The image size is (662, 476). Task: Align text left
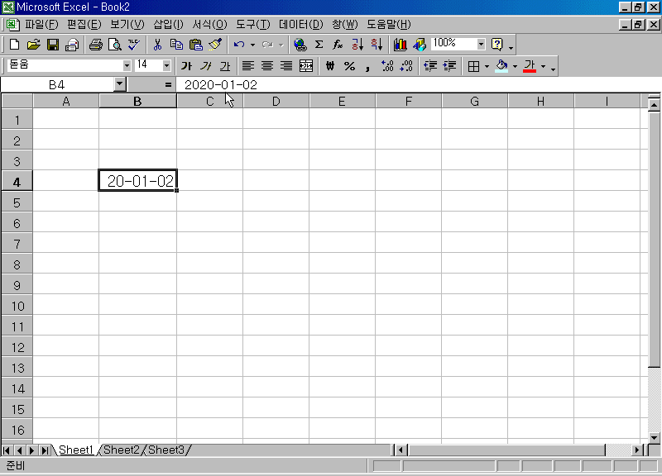tap(247, 66)
